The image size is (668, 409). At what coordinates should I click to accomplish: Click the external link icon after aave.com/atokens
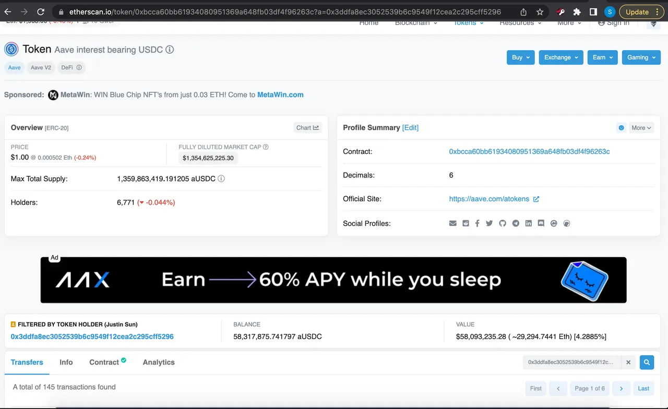click(536, 199)
